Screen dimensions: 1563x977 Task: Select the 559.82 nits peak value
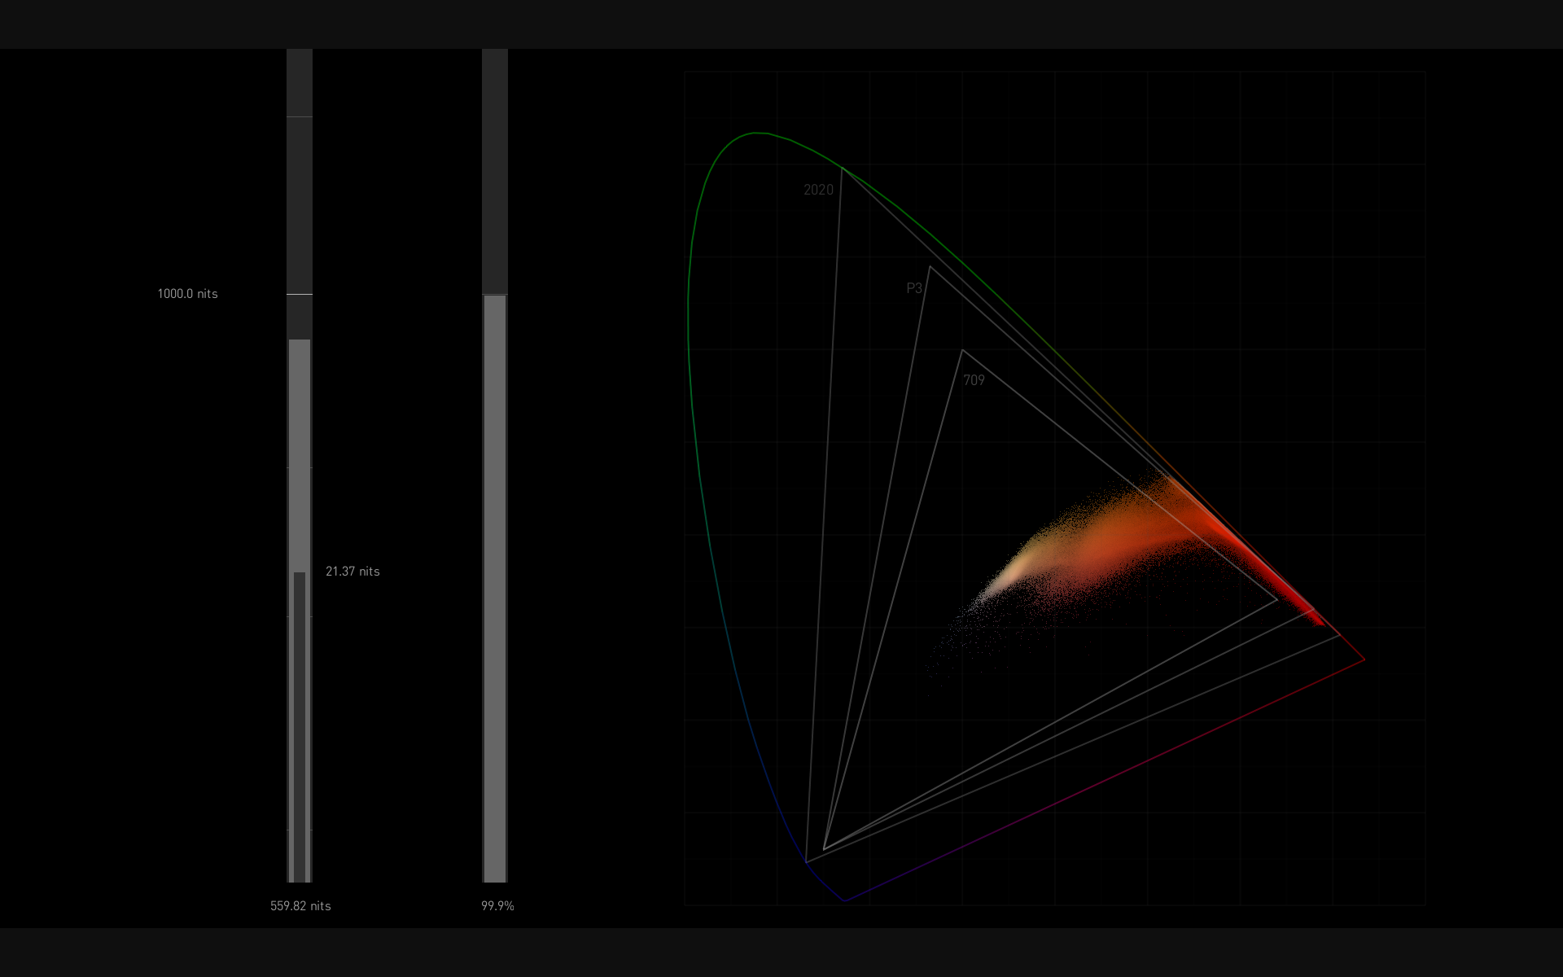300,906
